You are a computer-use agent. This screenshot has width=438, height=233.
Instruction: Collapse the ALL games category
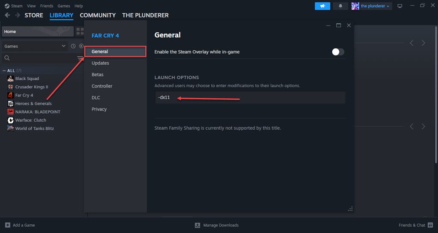(x=4, y=70)
